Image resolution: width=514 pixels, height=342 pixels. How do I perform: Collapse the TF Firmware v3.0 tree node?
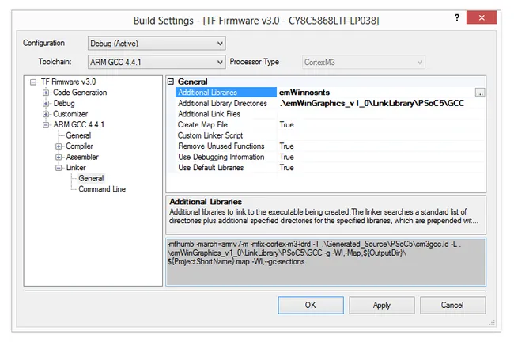[33, 82]
